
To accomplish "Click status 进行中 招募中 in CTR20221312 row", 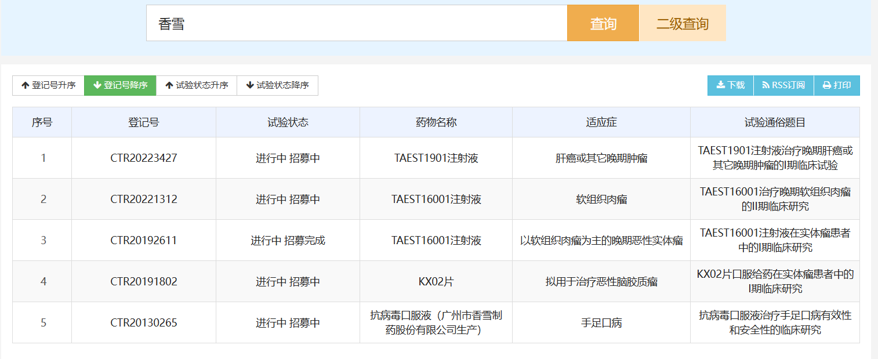I will (x=288, y=199).
